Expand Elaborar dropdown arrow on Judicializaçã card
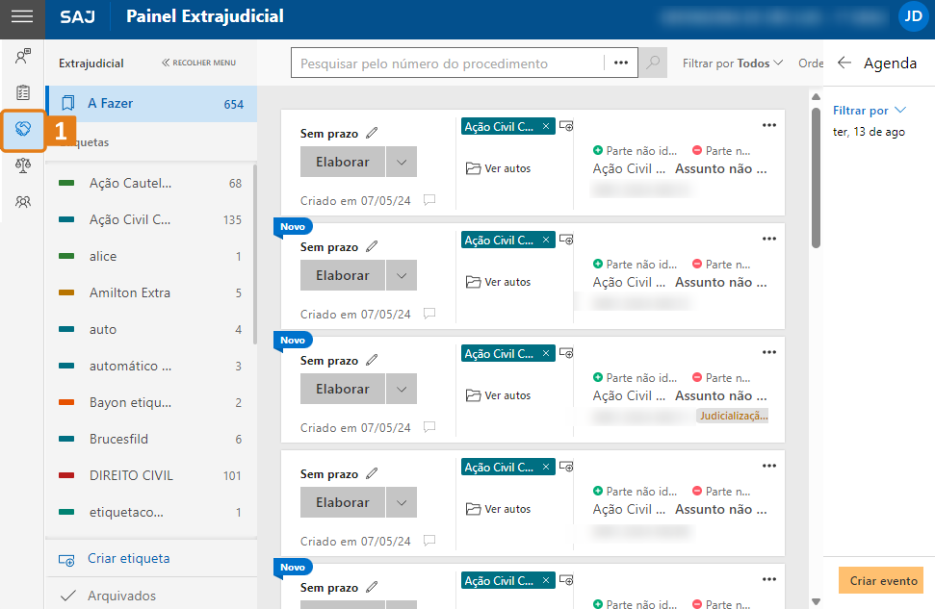 click(x=402, y=389)
